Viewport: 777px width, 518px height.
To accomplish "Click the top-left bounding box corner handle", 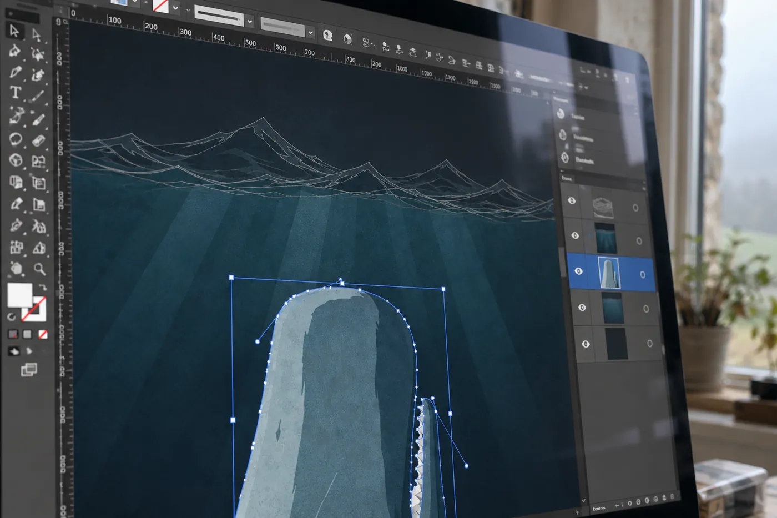I will click(231, 277).
